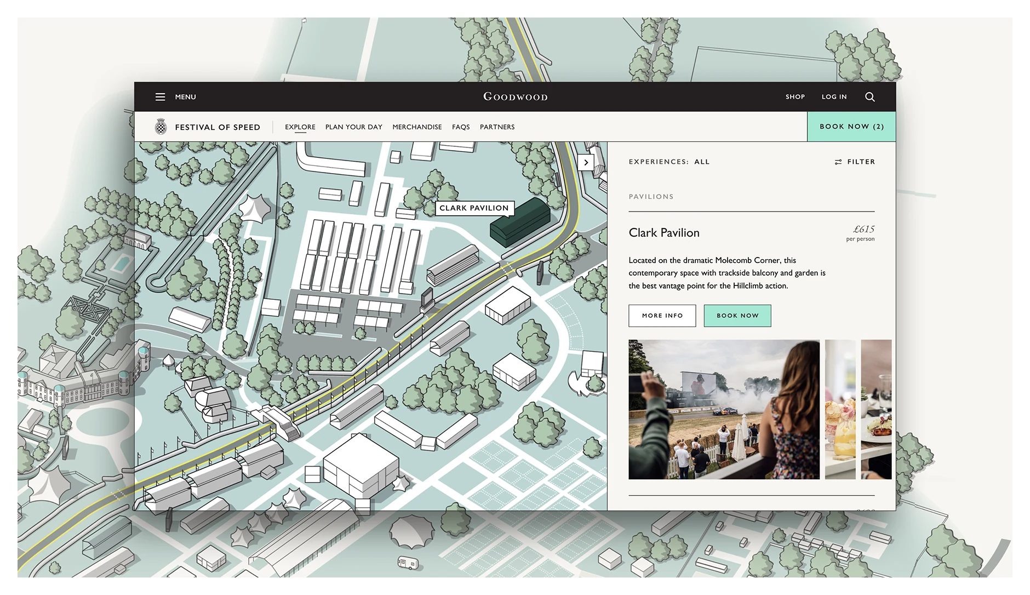The image size is (1030, 595).
Task: Click LOG IN in header
Action: click(834, 97)
